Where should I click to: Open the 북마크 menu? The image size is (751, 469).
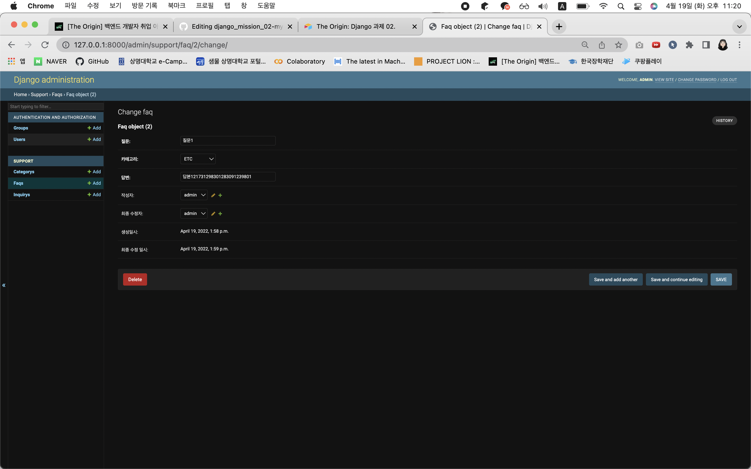point(176,5)
